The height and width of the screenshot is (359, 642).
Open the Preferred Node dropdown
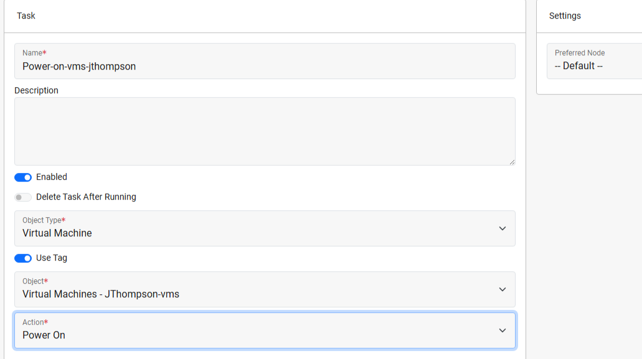592,61
